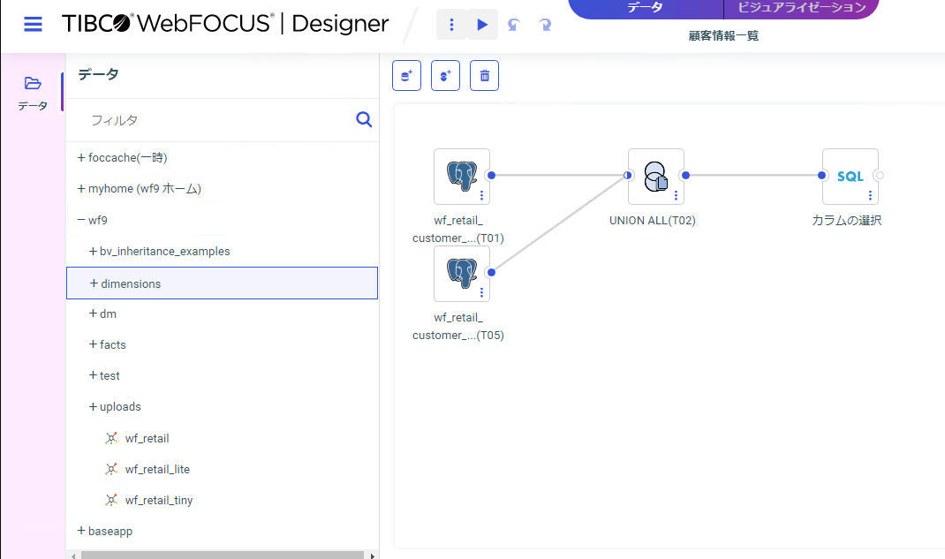Screen dimensions: 945x559
Task: Open UNION ALL node options menu dots
Action: click(x=676, y=195)
